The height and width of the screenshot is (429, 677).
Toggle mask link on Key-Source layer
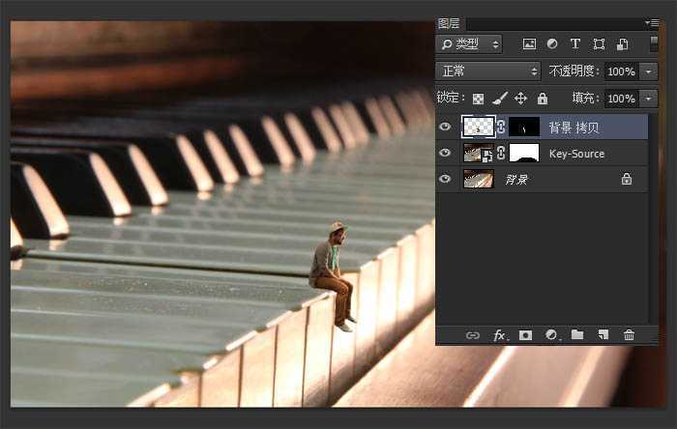(x=501, y=153)
